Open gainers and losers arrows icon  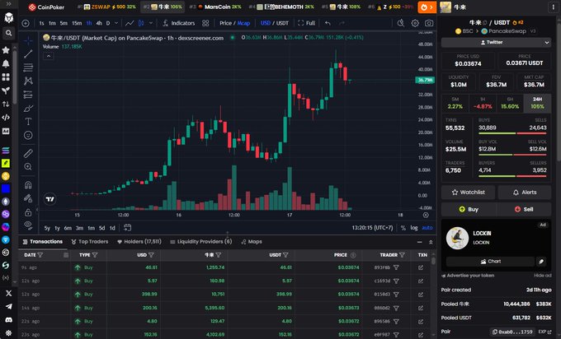click(x=6, y=104)
